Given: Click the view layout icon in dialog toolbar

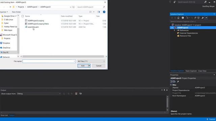Looking at the screenshot, I should tap(90, 12).
